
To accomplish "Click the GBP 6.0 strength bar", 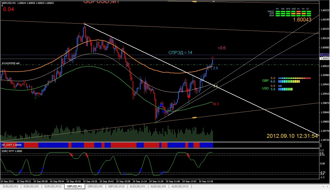I will [x=289, y=81].
